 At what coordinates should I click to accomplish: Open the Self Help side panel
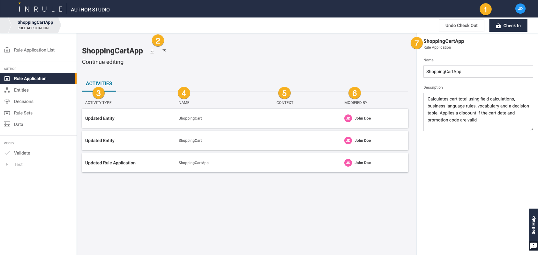click(x=533, y=225)
